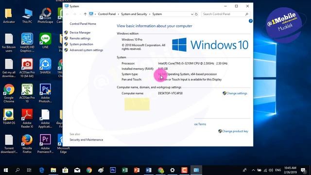
Task: Open Adobe Application desktop icon
Action: click(x=45, y=119)
